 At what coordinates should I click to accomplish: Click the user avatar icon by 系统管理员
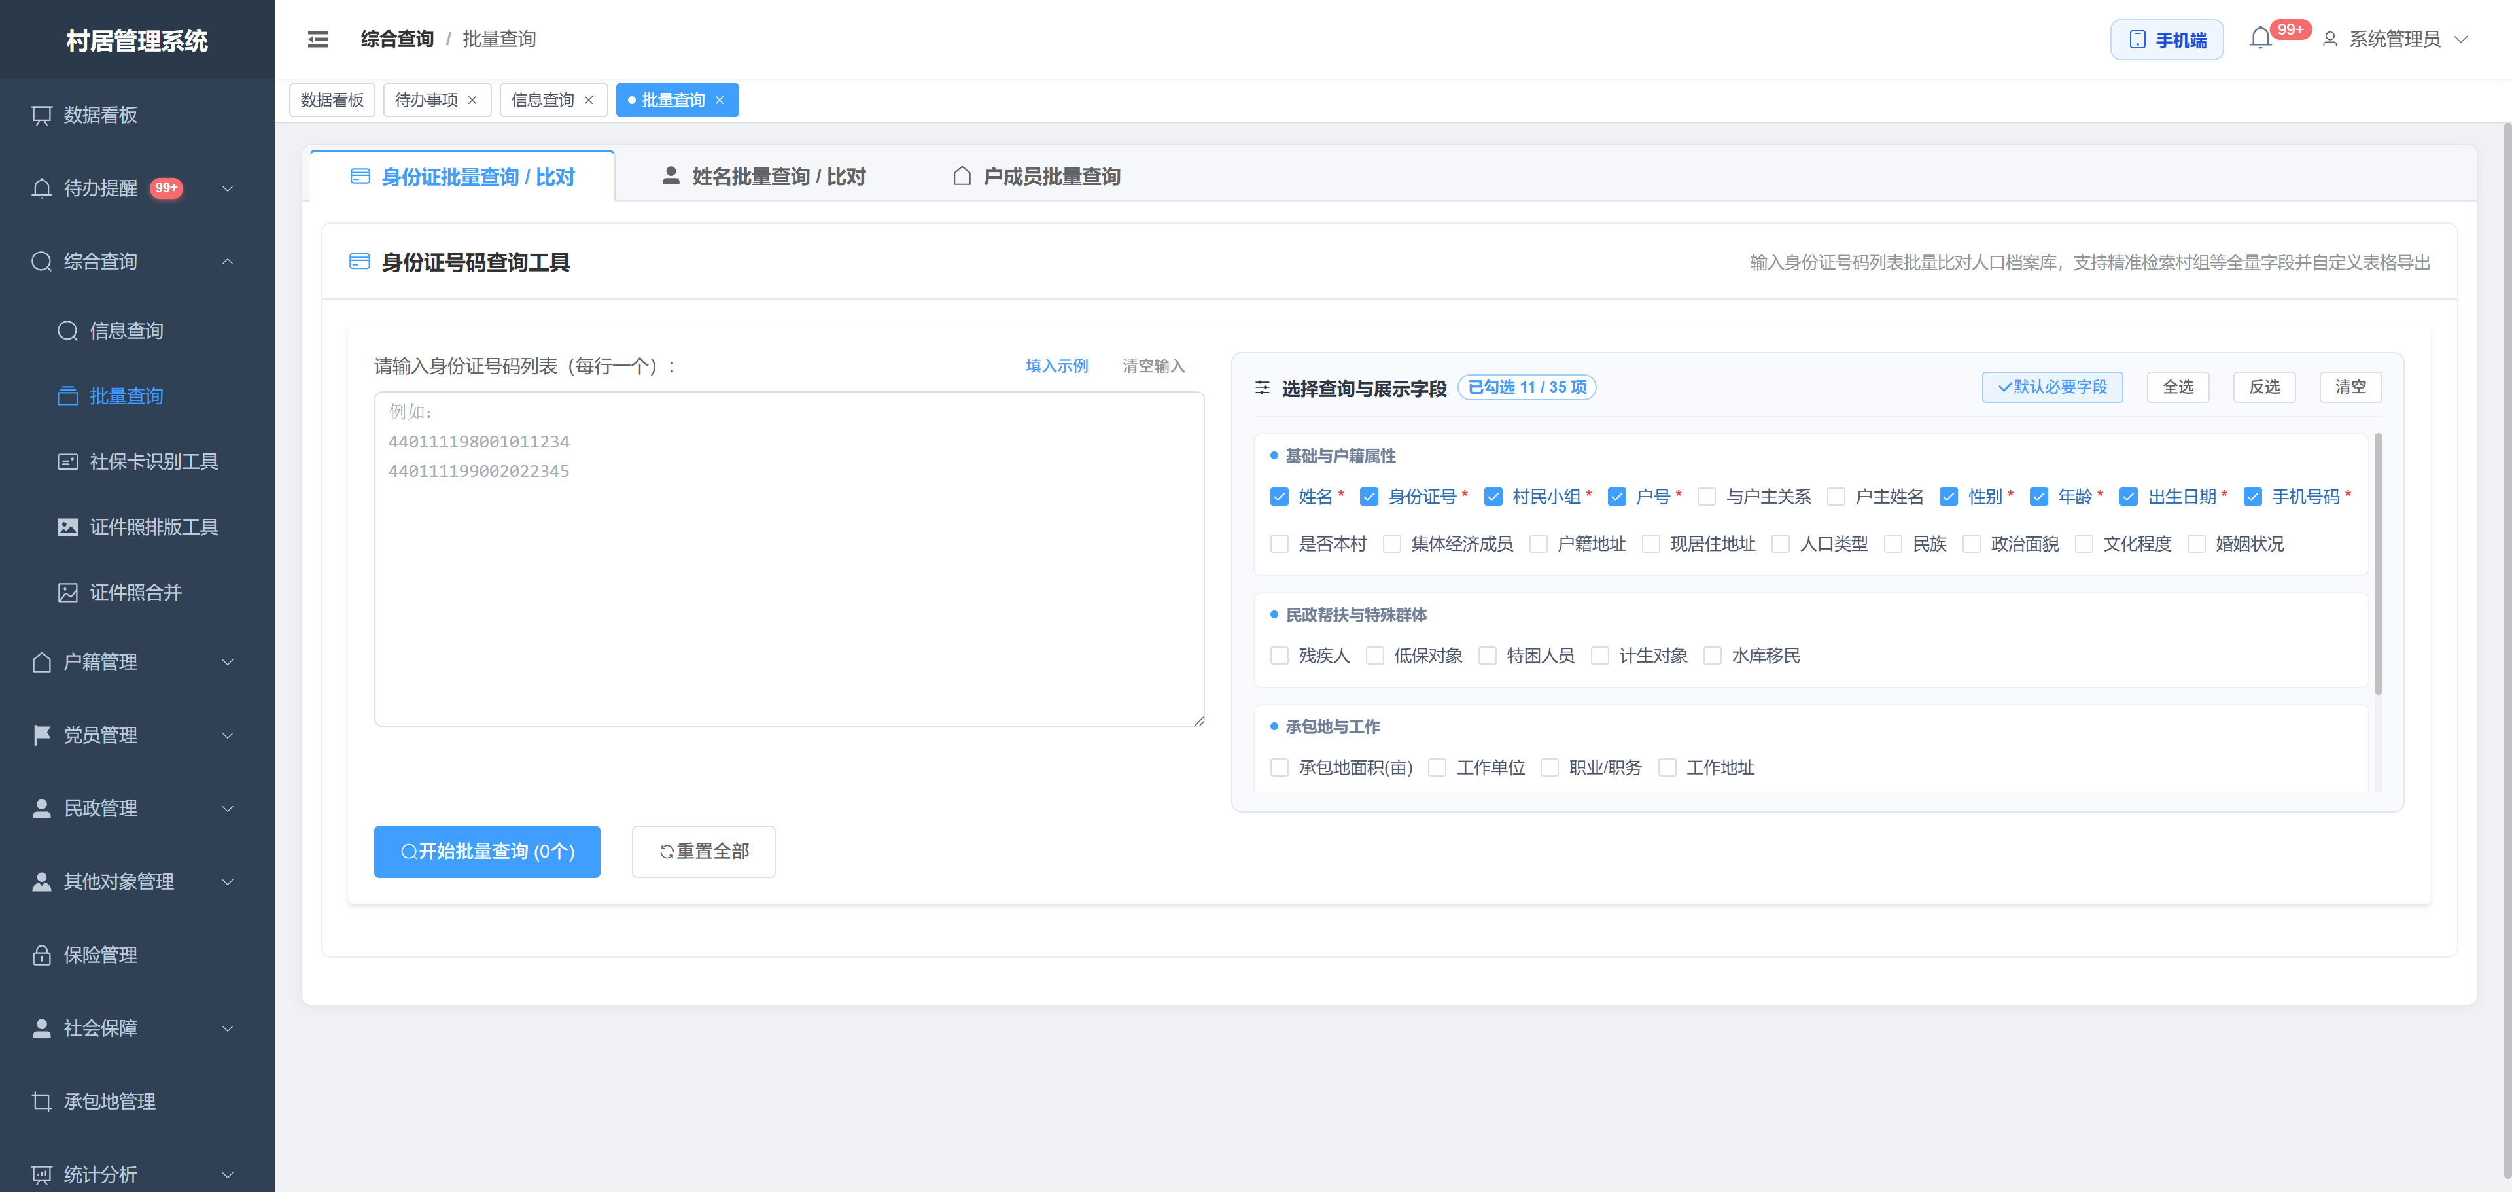point(2329,39)
